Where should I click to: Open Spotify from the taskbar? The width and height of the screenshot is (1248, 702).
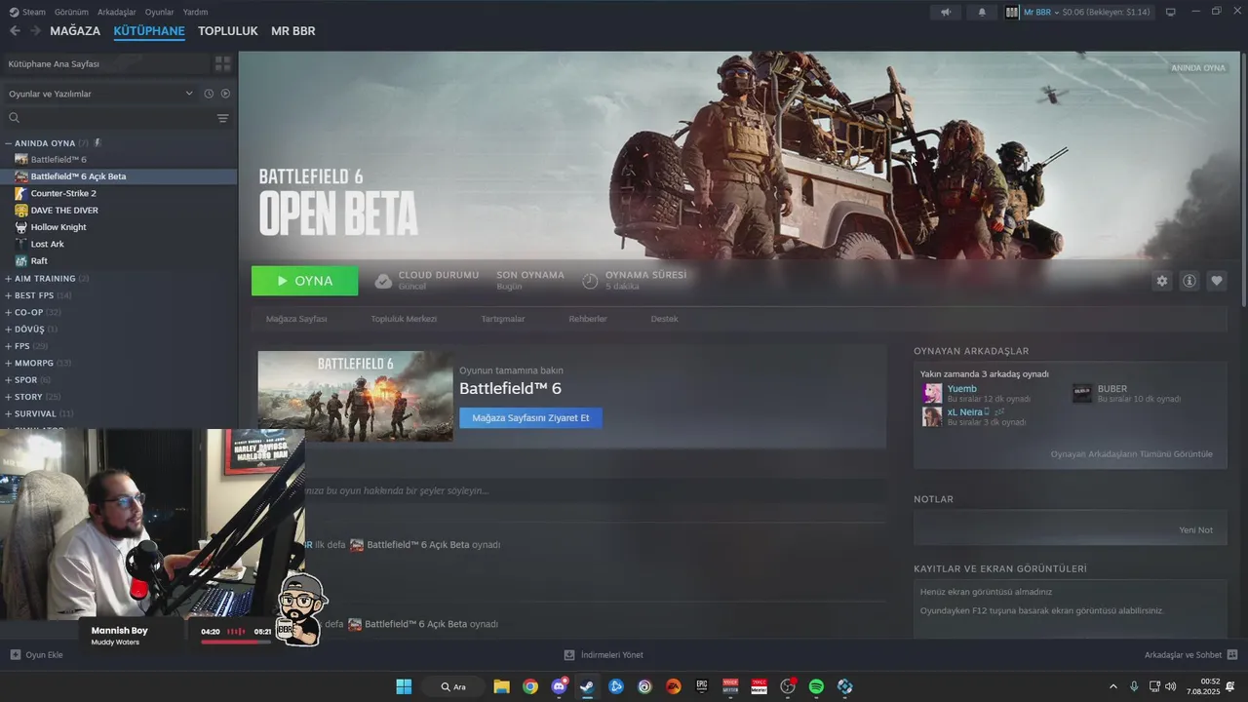point(816,686)
